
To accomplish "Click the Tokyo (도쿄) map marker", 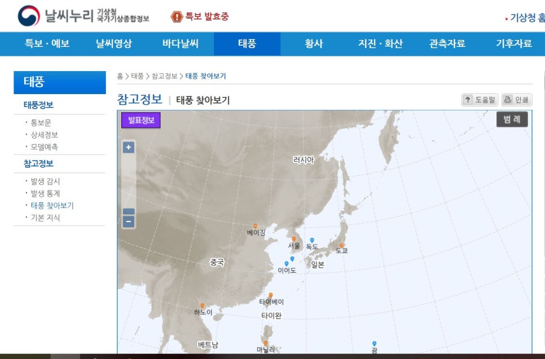I will pos(341,245).
